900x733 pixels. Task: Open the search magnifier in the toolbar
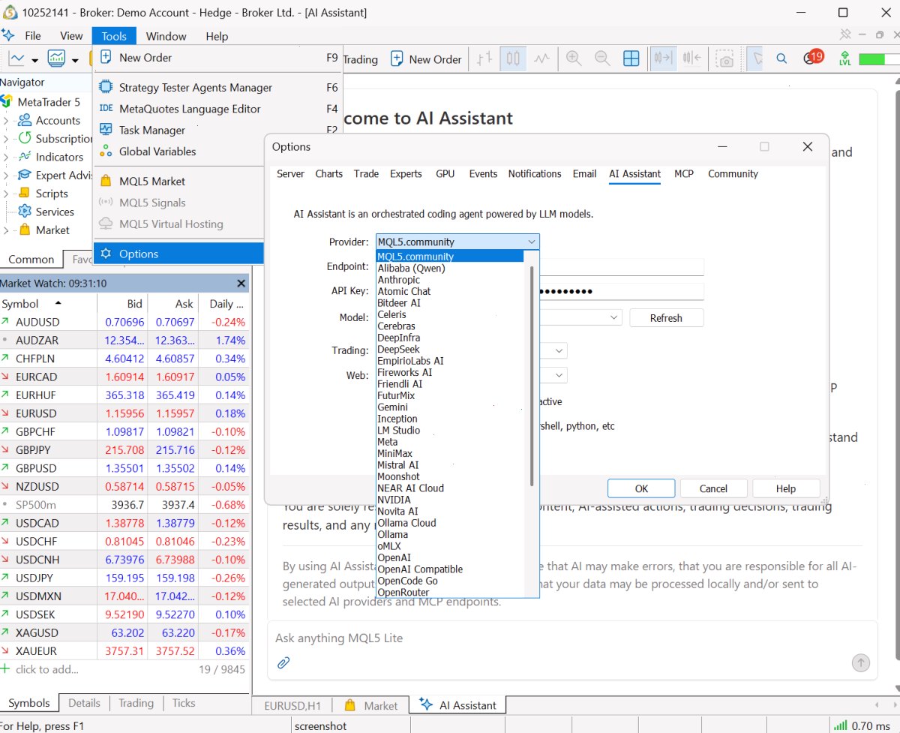[x=781, y=59]
